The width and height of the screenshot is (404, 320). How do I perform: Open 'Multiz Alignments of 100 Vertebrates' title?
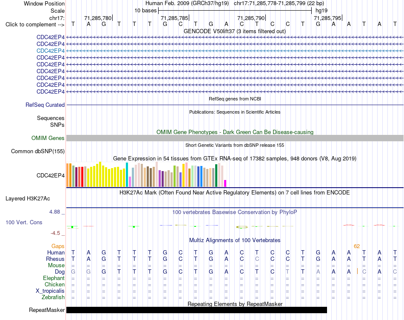(x=235, y=240)
